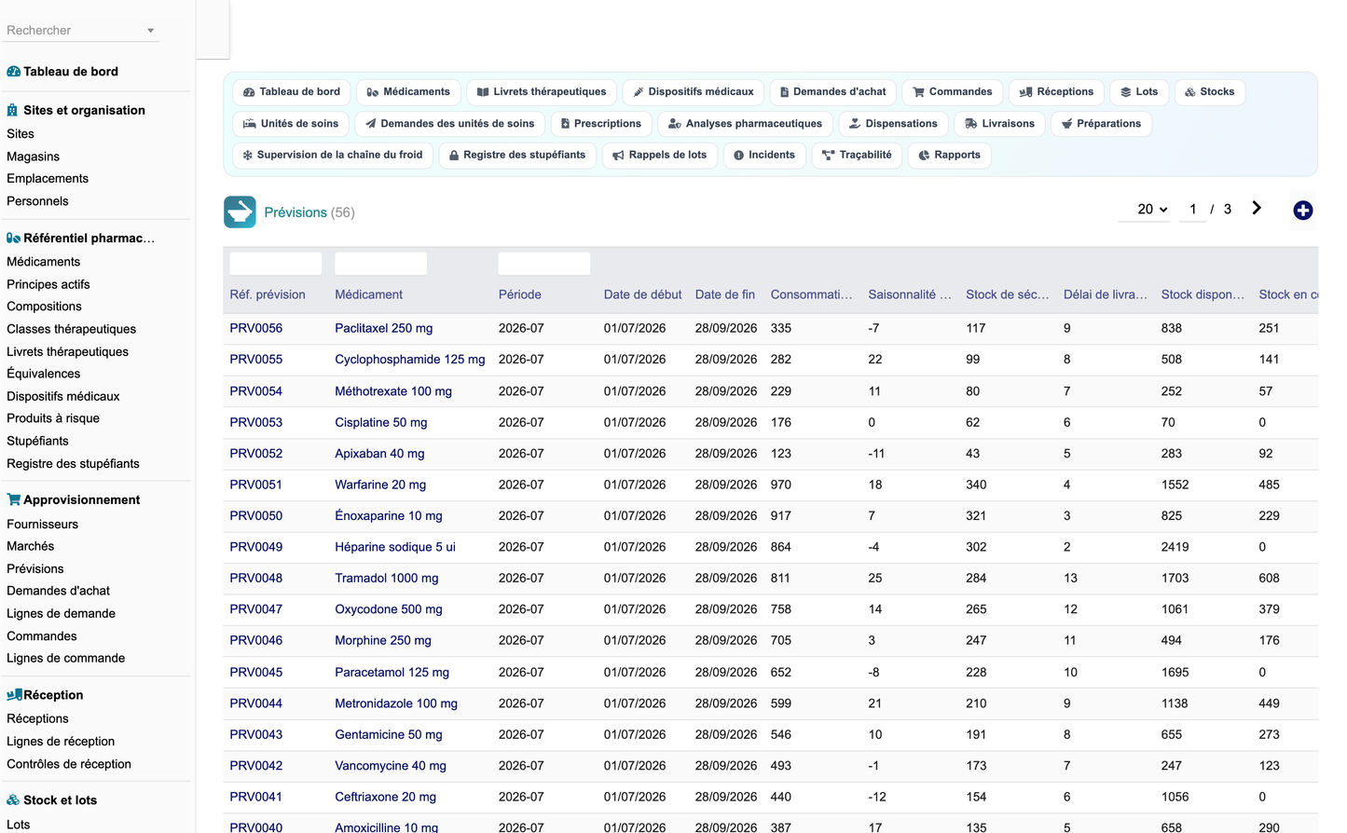1347x833 pixels.
Task: Go to Marchés in sidebar
Action: (31, 547)
